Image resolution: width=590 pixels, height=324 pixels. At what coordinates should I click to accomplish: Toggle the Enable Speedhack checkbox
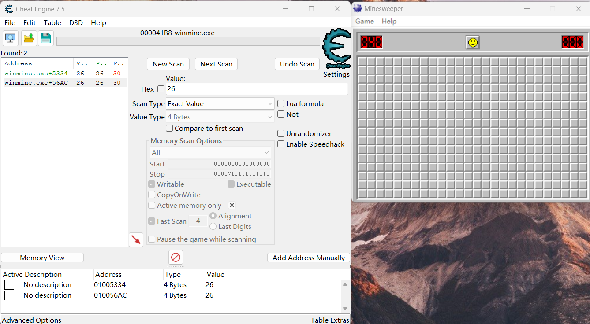pos(281,144)
